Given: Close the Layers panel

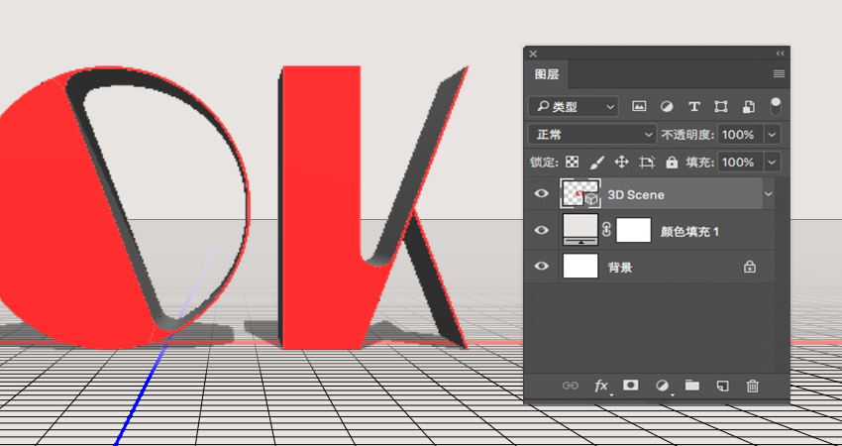Looking at the screenshot, I should pos(533,54).
